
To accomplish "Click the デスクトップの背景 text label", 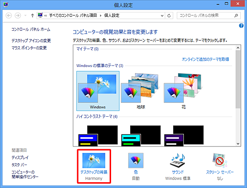I will pyautogui.click(x=94, y=172).
